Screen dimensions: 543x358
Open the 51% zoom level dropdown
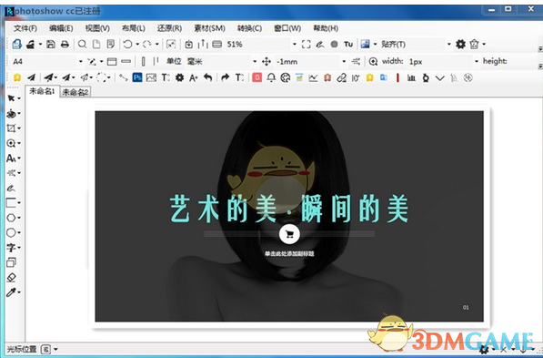pos(295,44)
